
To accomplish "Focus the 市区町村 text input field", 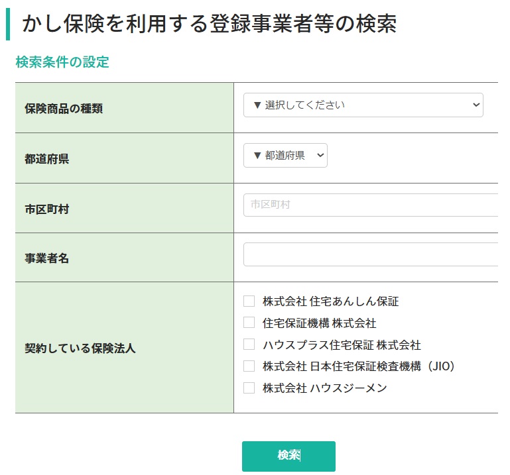I will 371,205.
